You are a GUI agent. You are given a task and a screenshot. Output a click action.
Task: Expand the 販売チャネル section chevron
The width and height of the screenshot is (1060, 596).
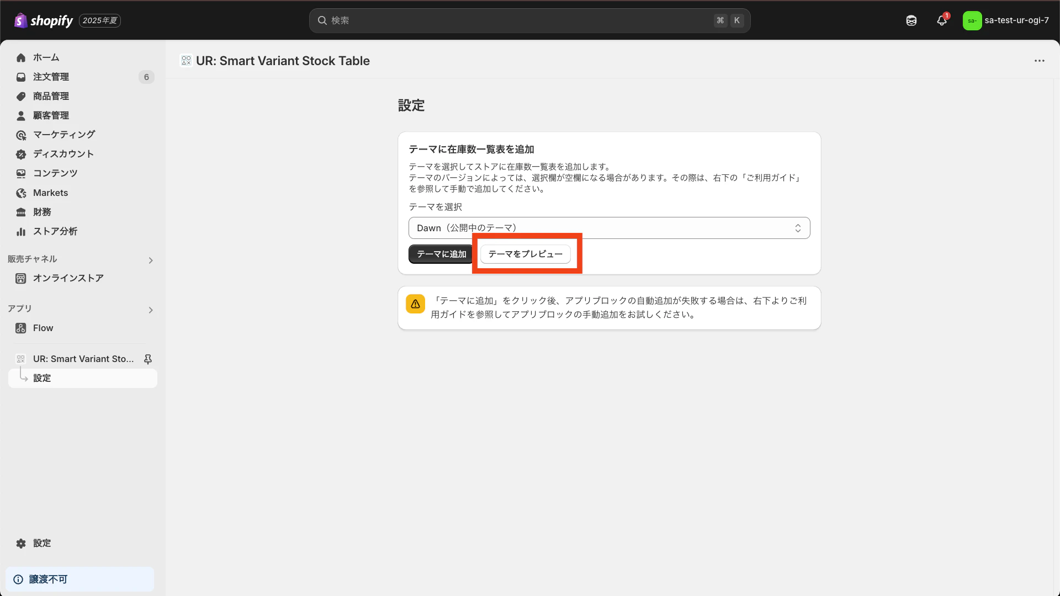click(151, 260)
